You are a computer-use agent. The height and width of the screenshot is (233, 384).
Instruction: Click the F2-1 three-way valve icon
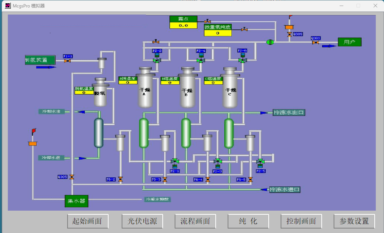click(175, 161)
